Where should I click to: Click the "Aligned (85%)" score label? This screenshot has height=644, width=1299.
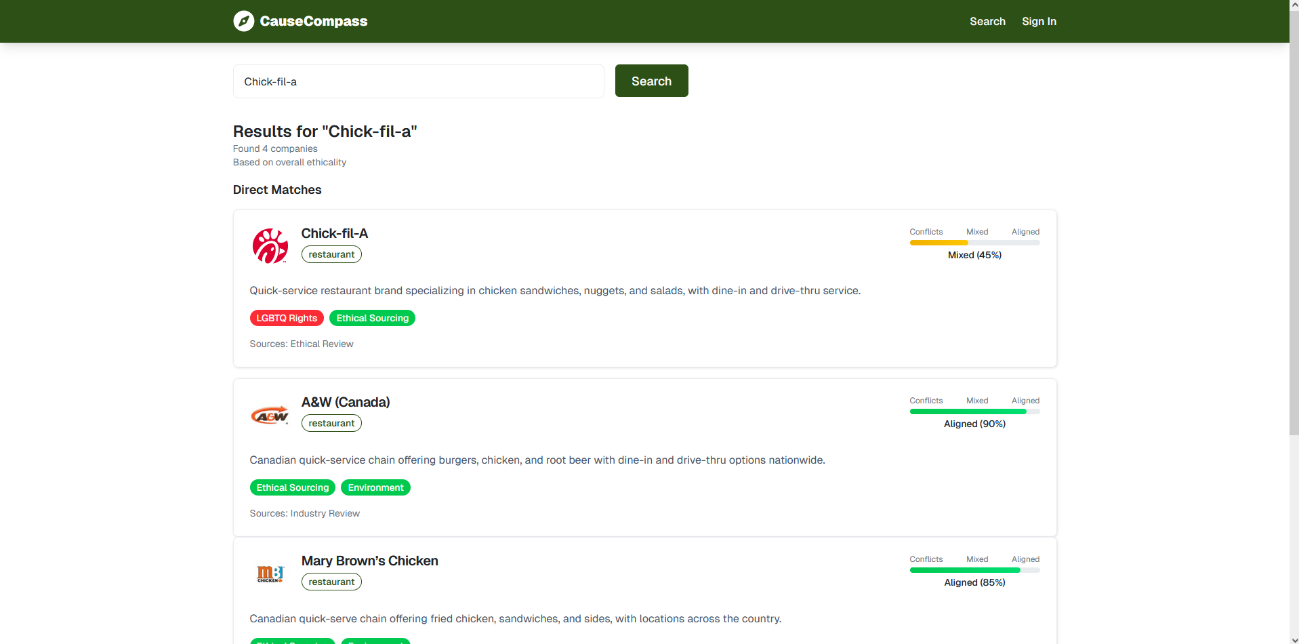point(974,582)
